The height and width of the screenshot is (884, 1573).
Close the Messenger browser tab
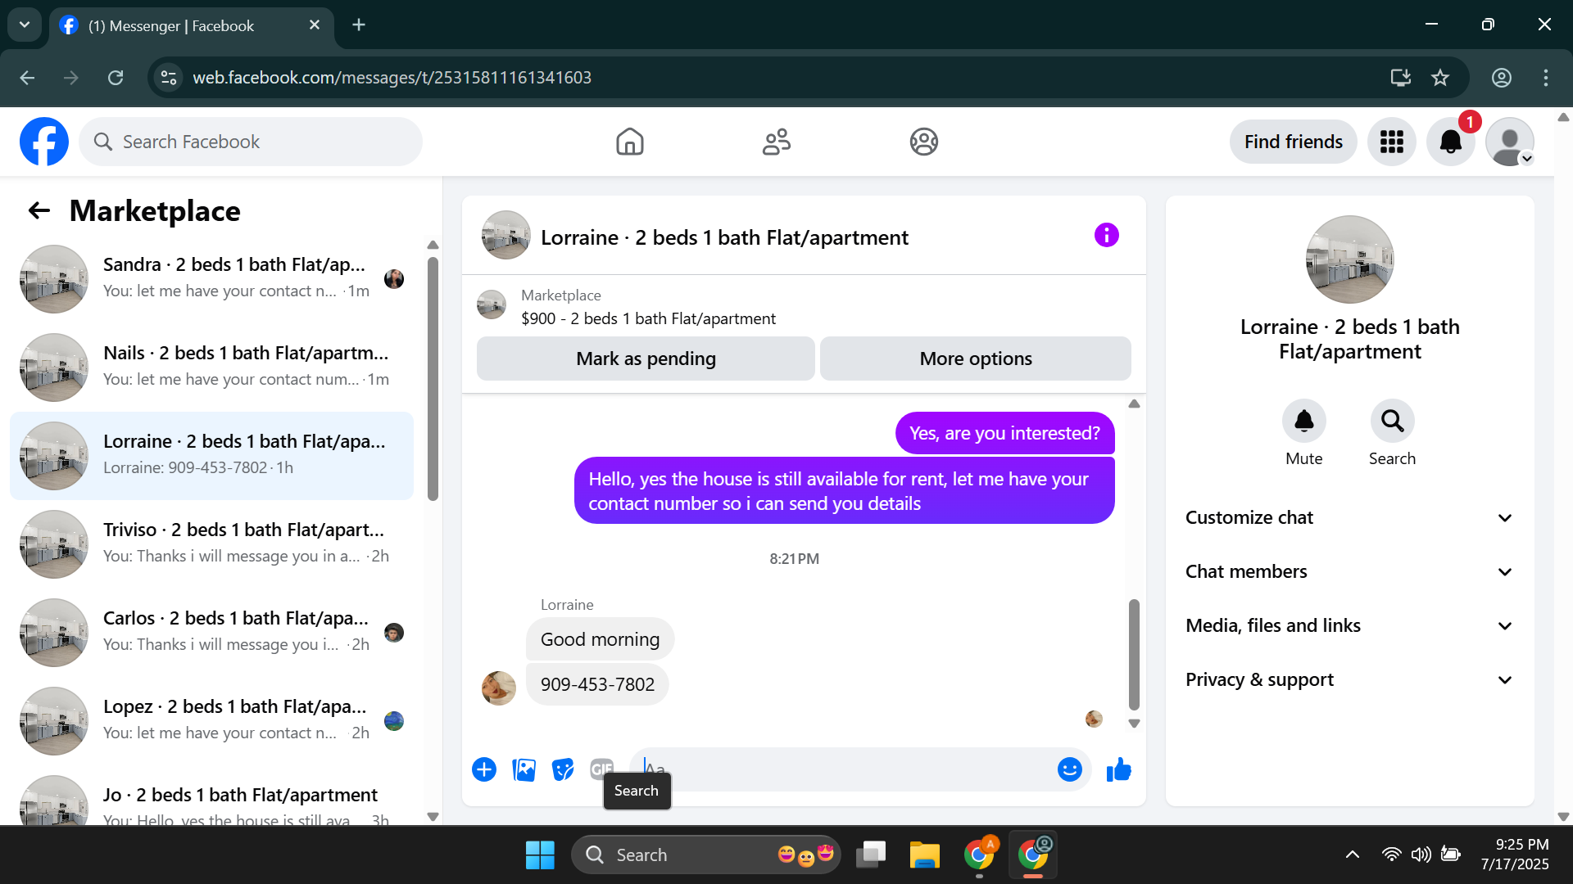pos(315,25)
